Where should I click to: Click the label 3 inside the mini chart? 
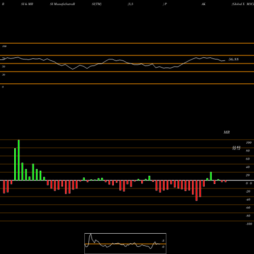click(163, 241)
